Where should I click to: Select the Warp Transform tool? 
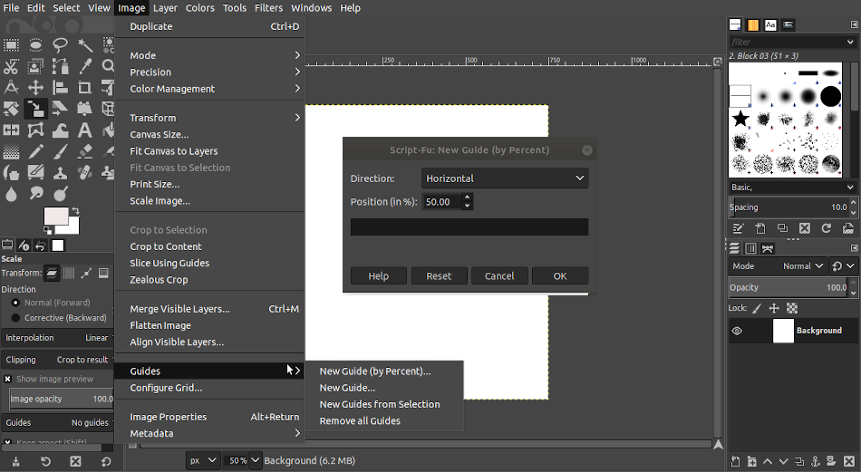pos(60,130)
